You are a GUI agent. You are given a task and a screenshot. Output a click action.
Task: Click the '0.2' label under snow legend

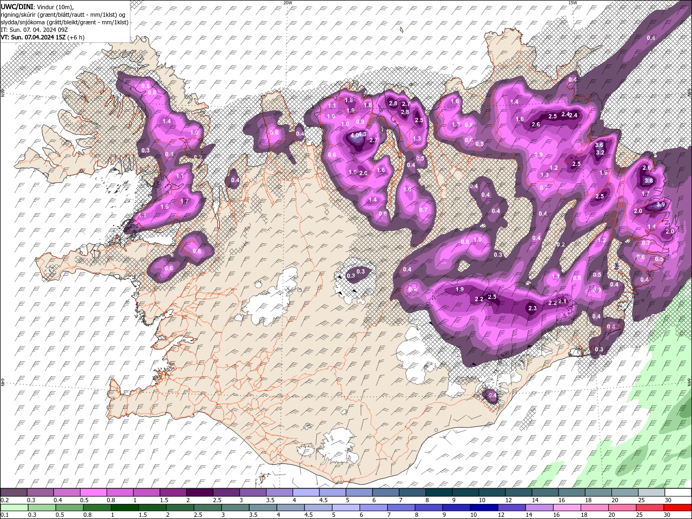[4, 500]
